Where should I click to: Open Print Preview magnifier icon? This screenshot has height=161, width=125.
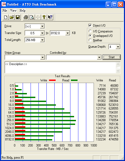tap(32, 17)
